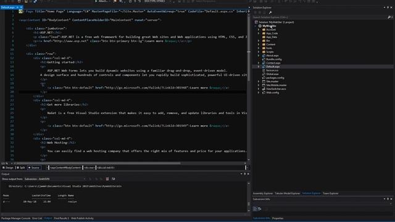Click the editor horizontal scrollbar
The image size is (395, 222).
pos(98,163)
